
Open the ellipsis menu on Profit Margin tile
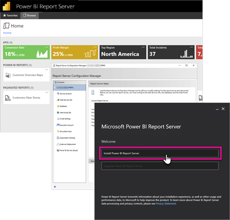pos(95,47)
